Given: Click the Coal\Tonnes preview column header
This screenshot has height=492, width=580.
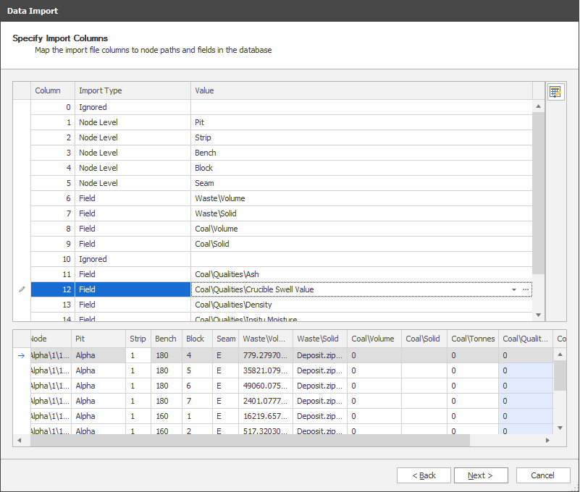Looking at the screenshot, I should click(x=471, y=339).
